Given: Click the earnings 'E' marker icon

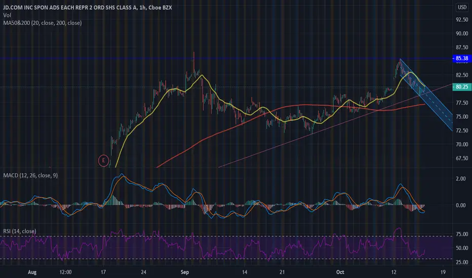Looking at the screenshot, I should pos(103,161).
